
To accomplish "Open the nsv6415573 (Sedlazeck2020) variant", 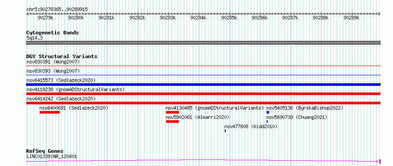I will click(61, 80).
